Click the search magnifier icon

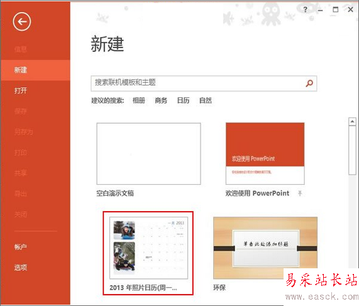(309, 84)
